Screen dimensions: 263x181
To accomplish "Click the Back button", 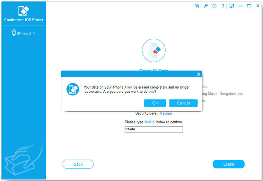I will point(78,164).
